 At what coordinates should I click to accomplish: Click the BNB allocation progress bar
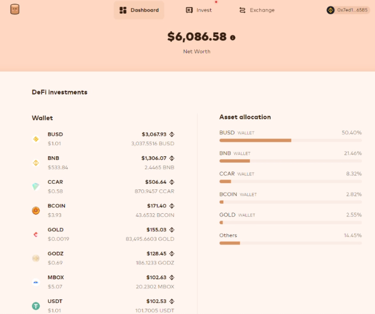(x=291, y=161)
